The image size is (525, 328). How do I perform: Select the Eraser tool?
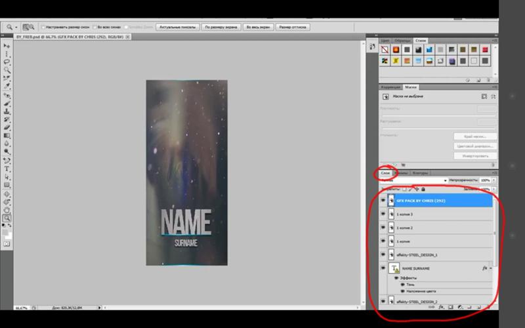coord(7,128)
